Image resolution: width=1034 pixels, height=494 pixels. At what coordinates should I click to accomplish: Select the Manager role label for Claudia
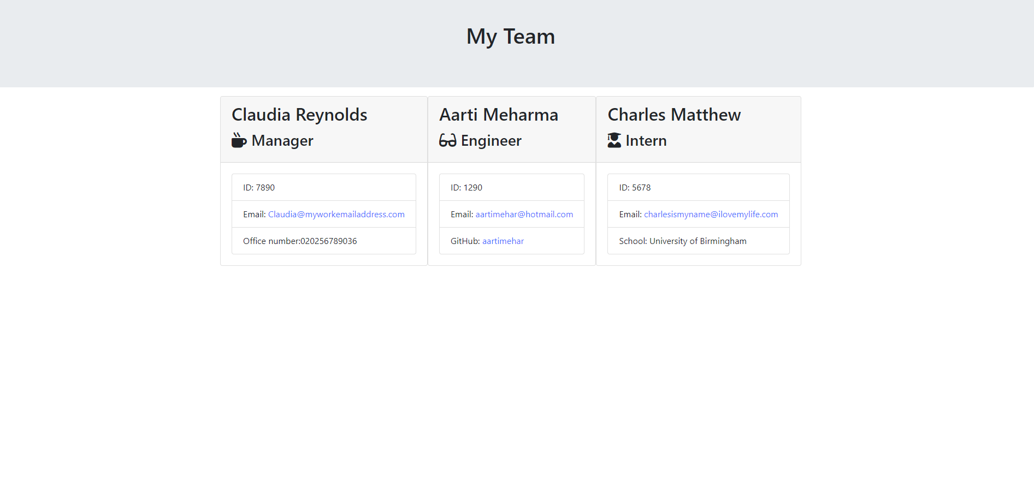(282, 140)
